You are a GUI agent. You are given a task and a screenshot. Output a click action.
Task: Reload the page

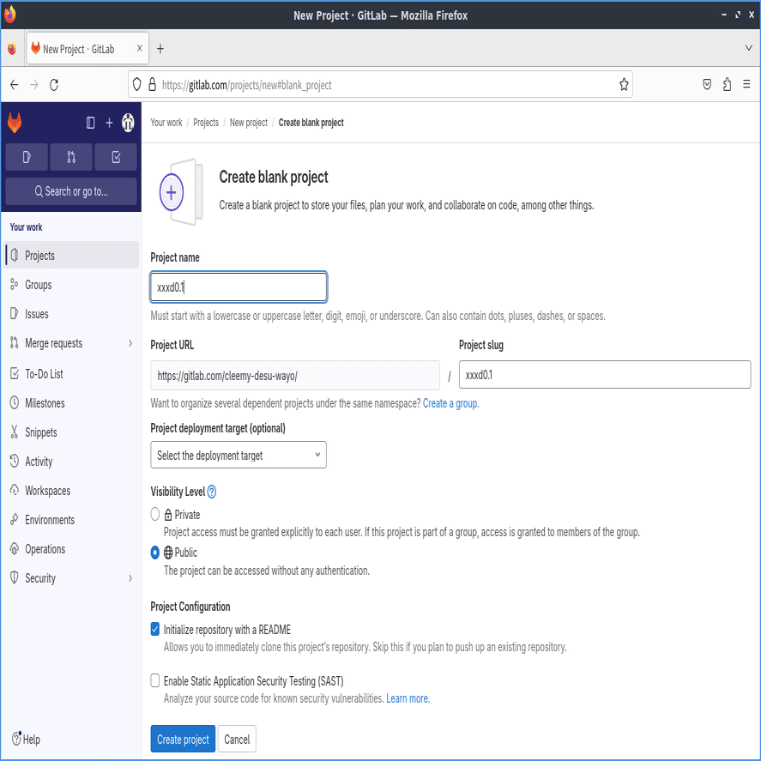coord(54,85)
